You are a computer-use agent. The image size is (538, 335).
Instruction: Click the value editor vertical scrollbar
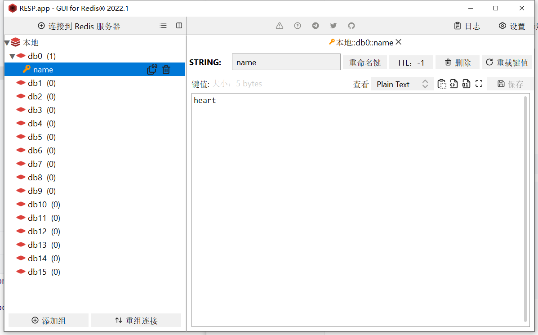(x=525, y=209)
